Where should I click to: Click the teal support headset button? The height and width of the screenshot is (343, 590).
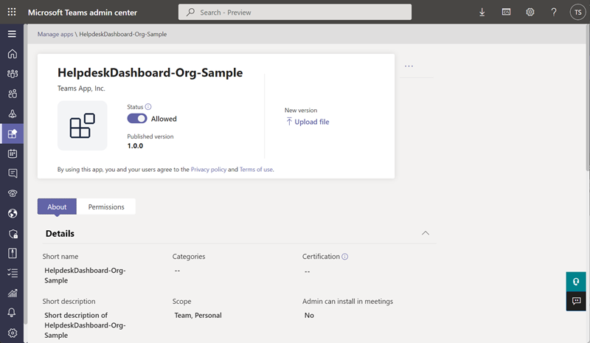[x=576, y=282]
